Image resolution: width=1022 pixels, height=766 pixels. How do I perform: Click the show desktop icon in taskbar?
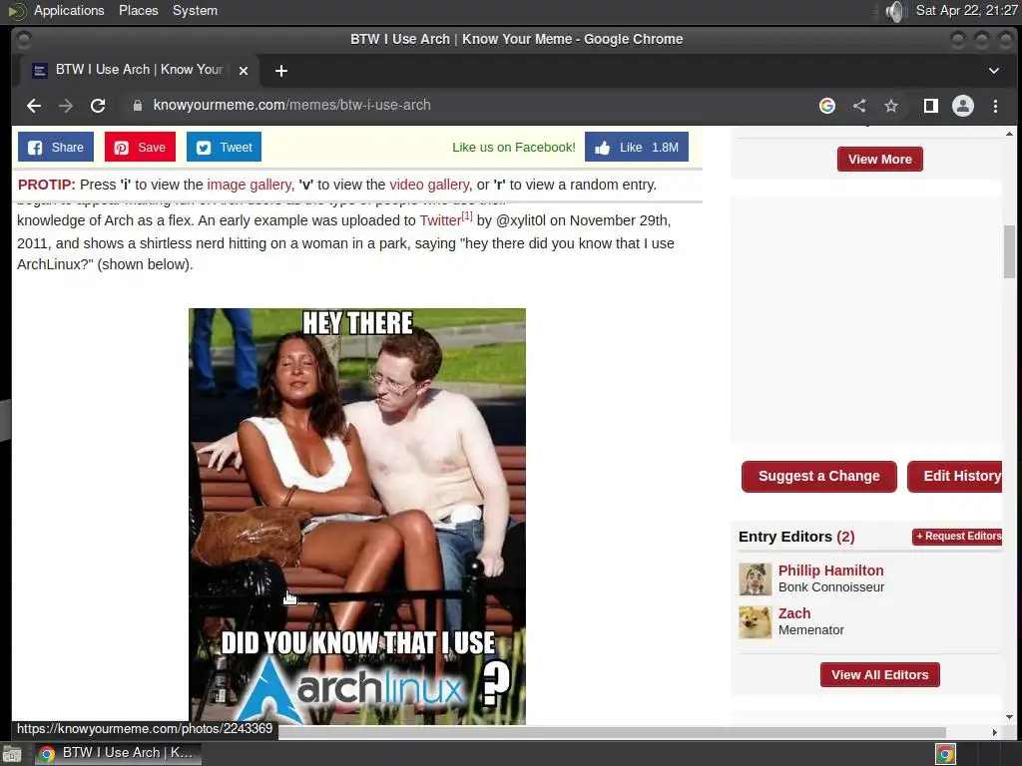[x=12, y=754]
